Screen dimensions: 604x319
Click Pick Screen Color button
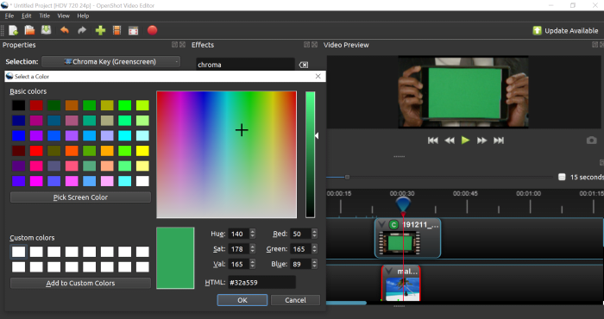[x=80, y=197]
